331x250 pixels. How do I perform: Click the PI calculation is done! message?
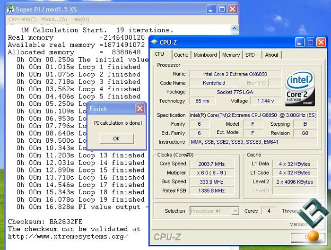tap(118, 123)
